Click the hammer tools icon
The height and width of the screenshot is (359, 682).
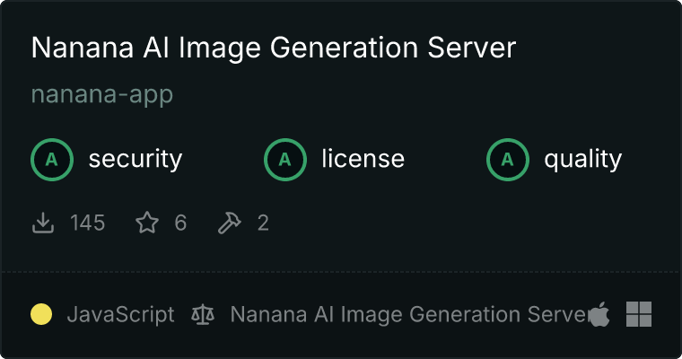(x=230, y=223)
